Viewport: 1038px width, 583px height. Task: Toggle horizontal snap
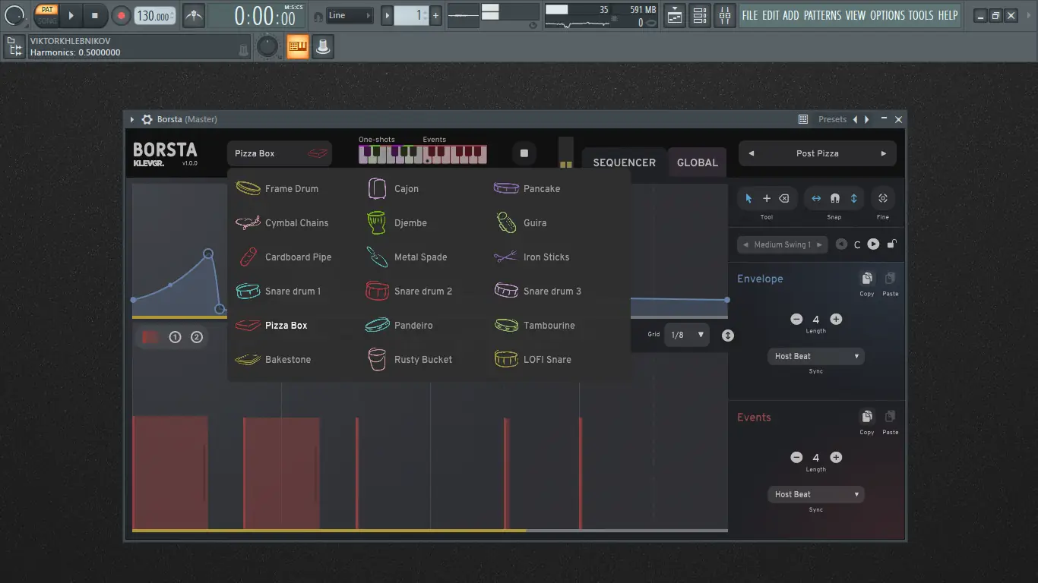tap(816, 198)
